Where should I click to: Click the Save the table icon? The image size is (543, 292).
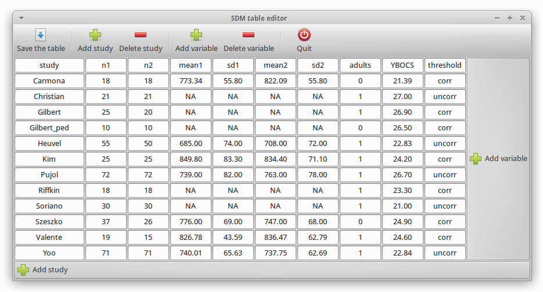pyautogui.click(x=41, y=35)
